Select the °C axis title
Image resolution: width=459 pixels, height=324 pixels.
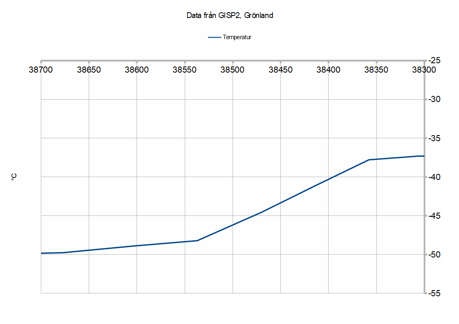point(14,177)
